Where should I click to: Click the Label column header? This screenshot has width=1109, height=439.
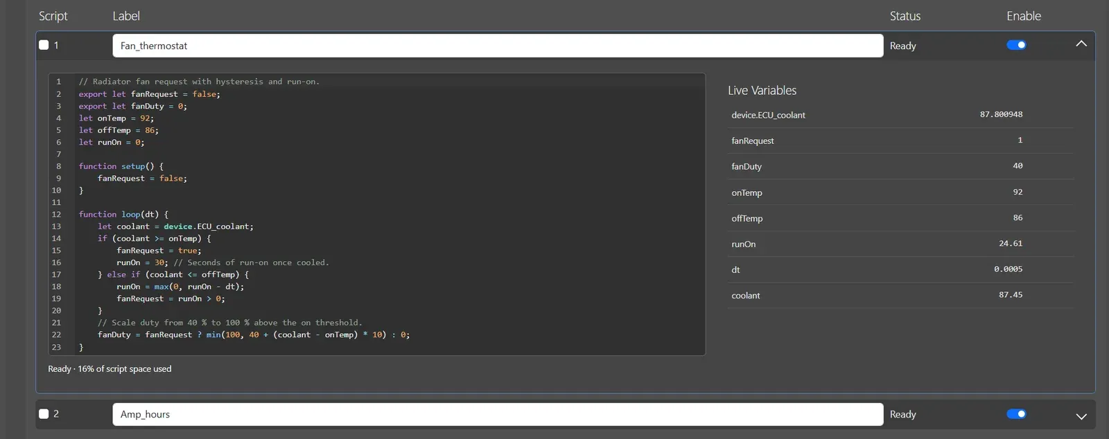(x=126, y=16)
